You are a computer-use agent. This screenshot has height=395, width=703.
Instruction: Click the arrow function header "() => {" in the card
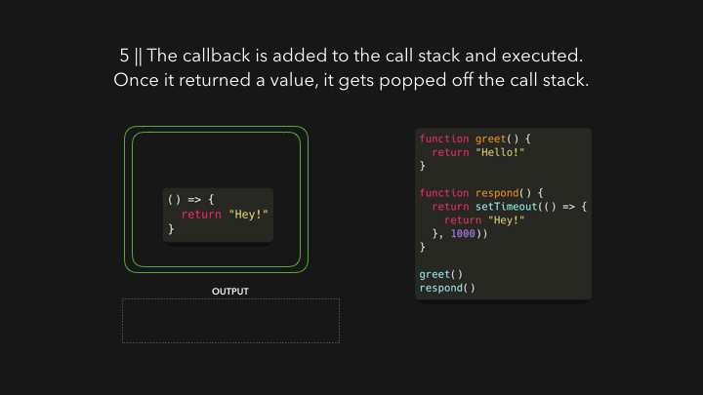[x=191, y=199]
